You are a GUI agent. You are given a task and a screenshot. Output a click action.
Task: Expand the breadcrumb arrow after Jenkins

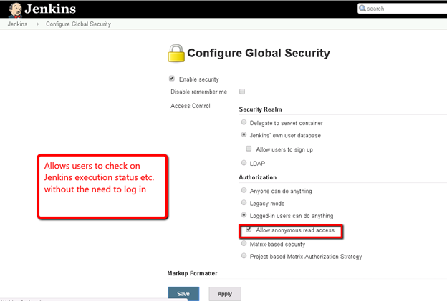[x=38, y=24]
